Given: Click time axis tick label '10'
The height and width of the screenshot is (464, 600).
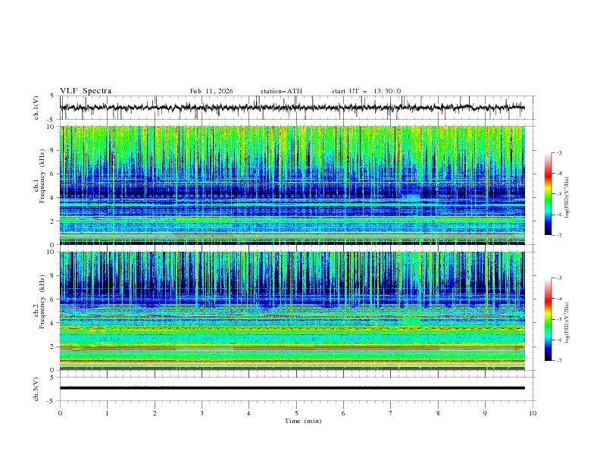Looking at the screenshot, I should coord(533,413).
